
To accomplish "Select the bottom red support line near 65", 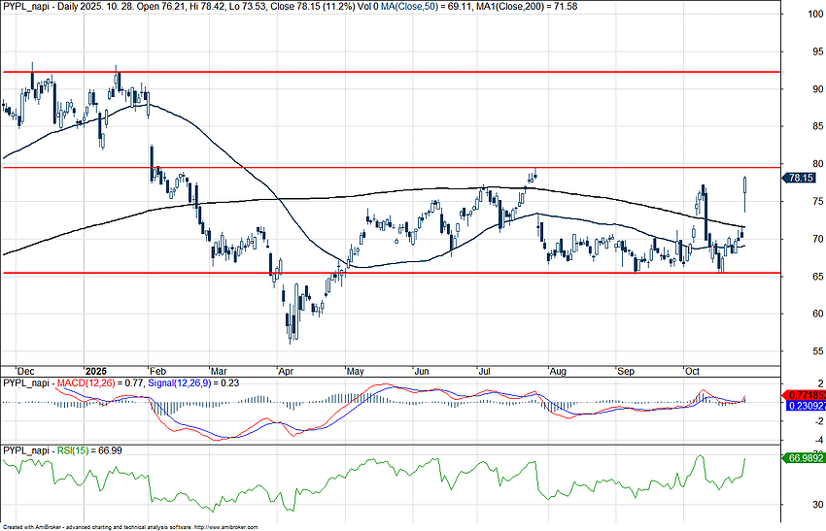I will point(389,274).
